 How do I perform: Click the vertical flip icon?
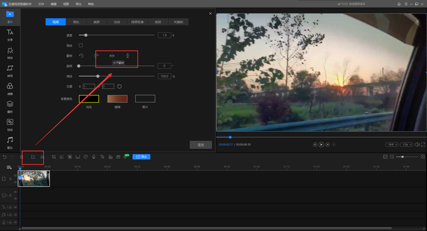[127, 56]
